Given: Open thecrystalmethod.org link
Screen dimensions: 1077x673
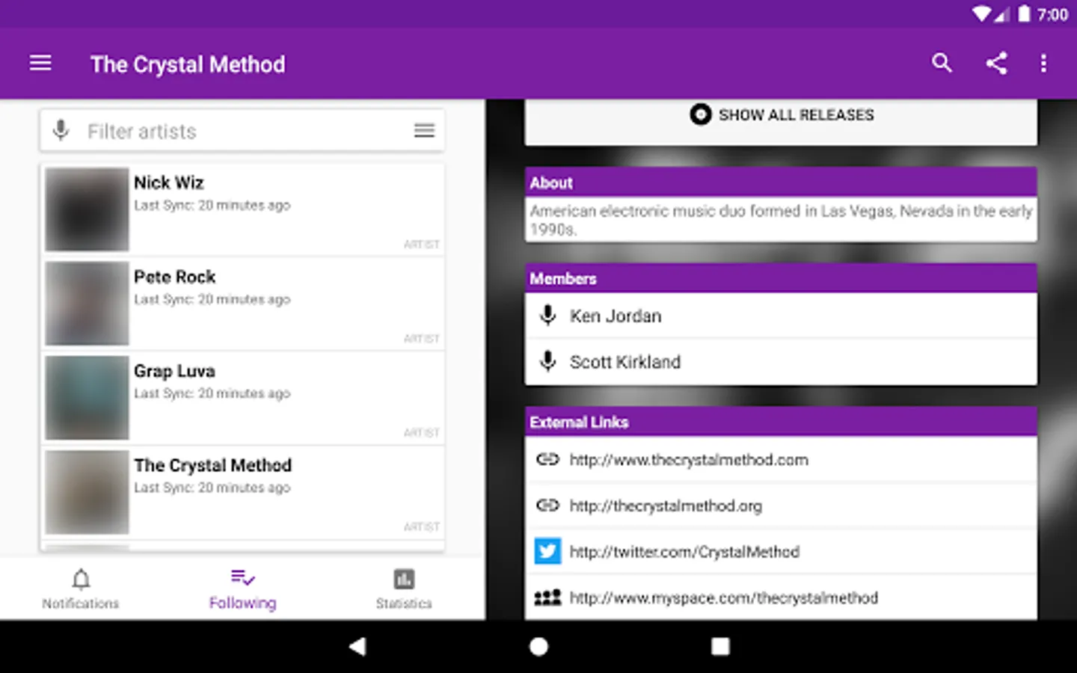Looking at the screenshot, I should point(781,506).
